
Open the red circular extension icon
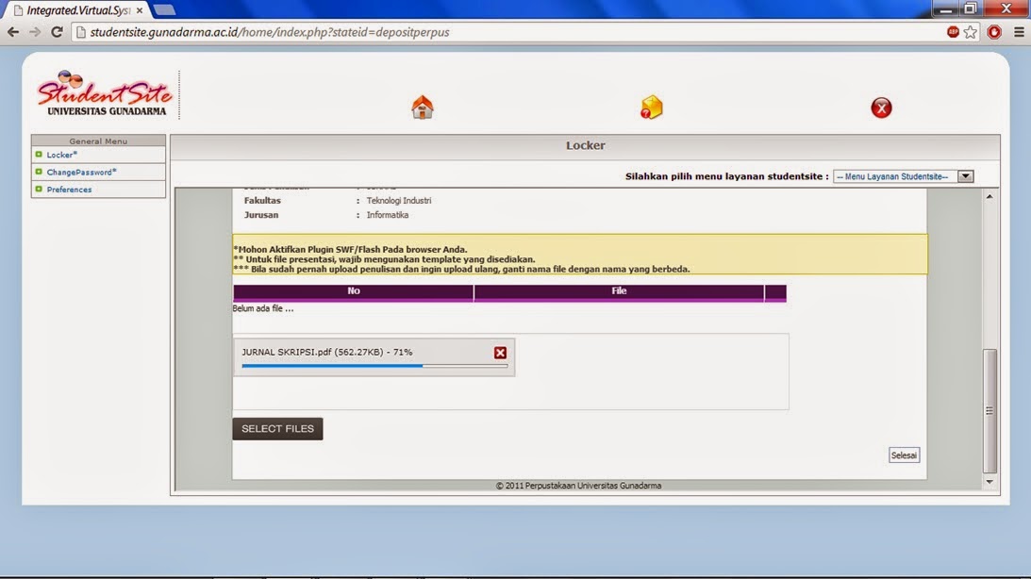[x=994, y=32]
